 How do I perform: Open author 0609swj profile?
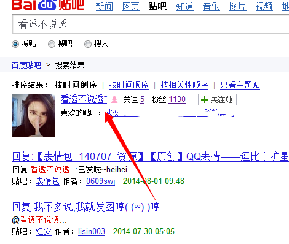[101, 181]
